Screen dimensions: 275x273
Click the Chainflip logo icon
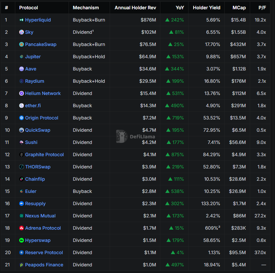pyautogui.click(x=22, y=179)
